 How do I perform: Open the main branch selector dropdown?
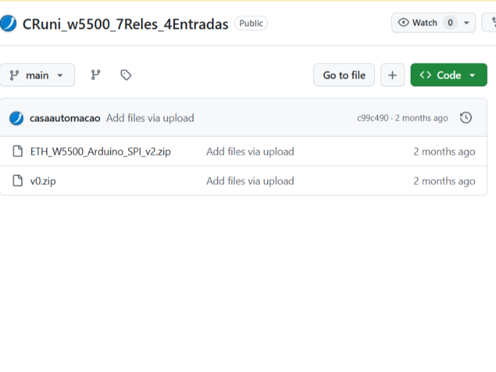pos(37,75)
